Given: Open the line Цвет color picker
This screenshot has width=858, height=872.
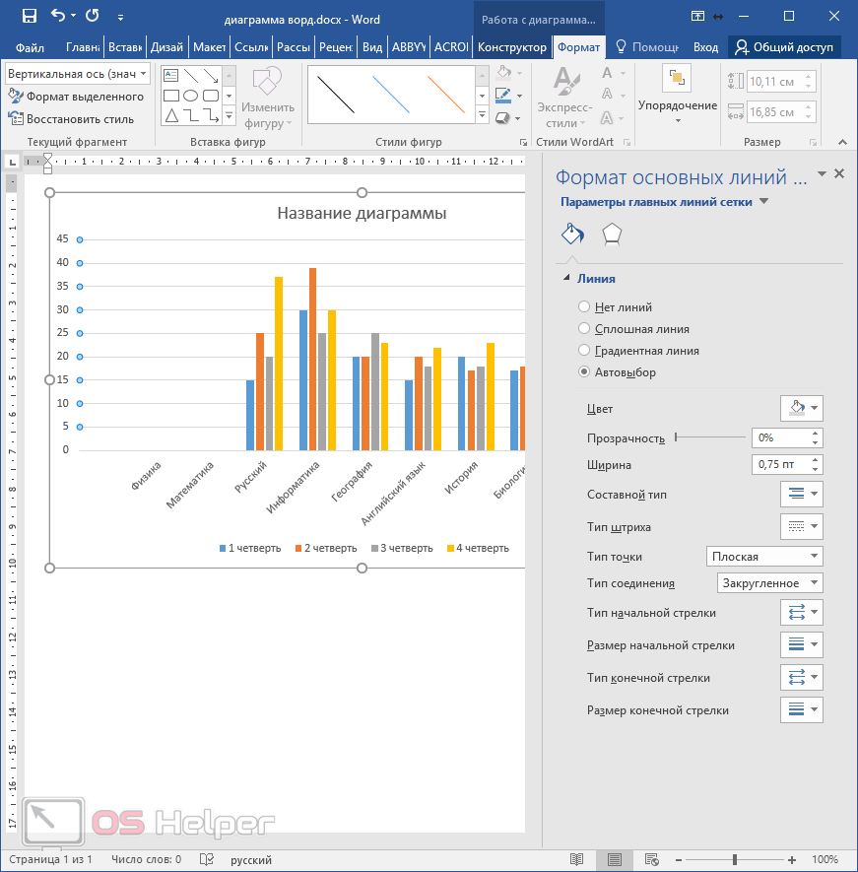Looking at the screenshot, I should click(801, 408).
